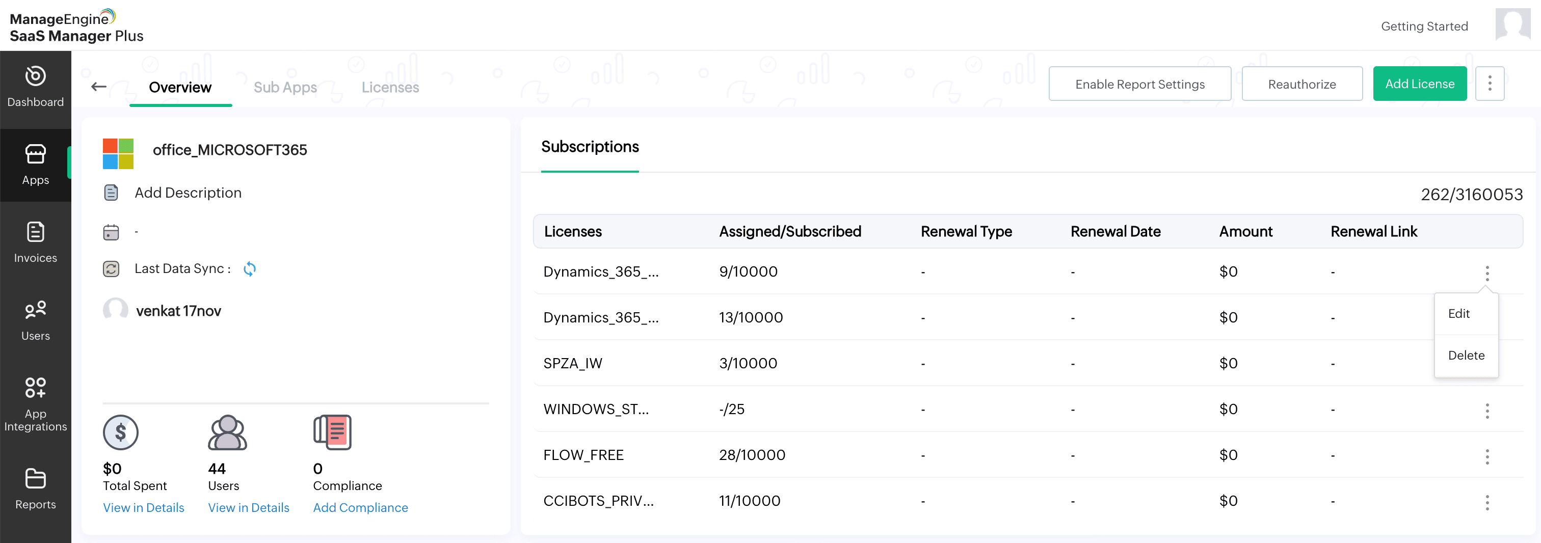Select the SPZA_IW license row name

(572, 364)
